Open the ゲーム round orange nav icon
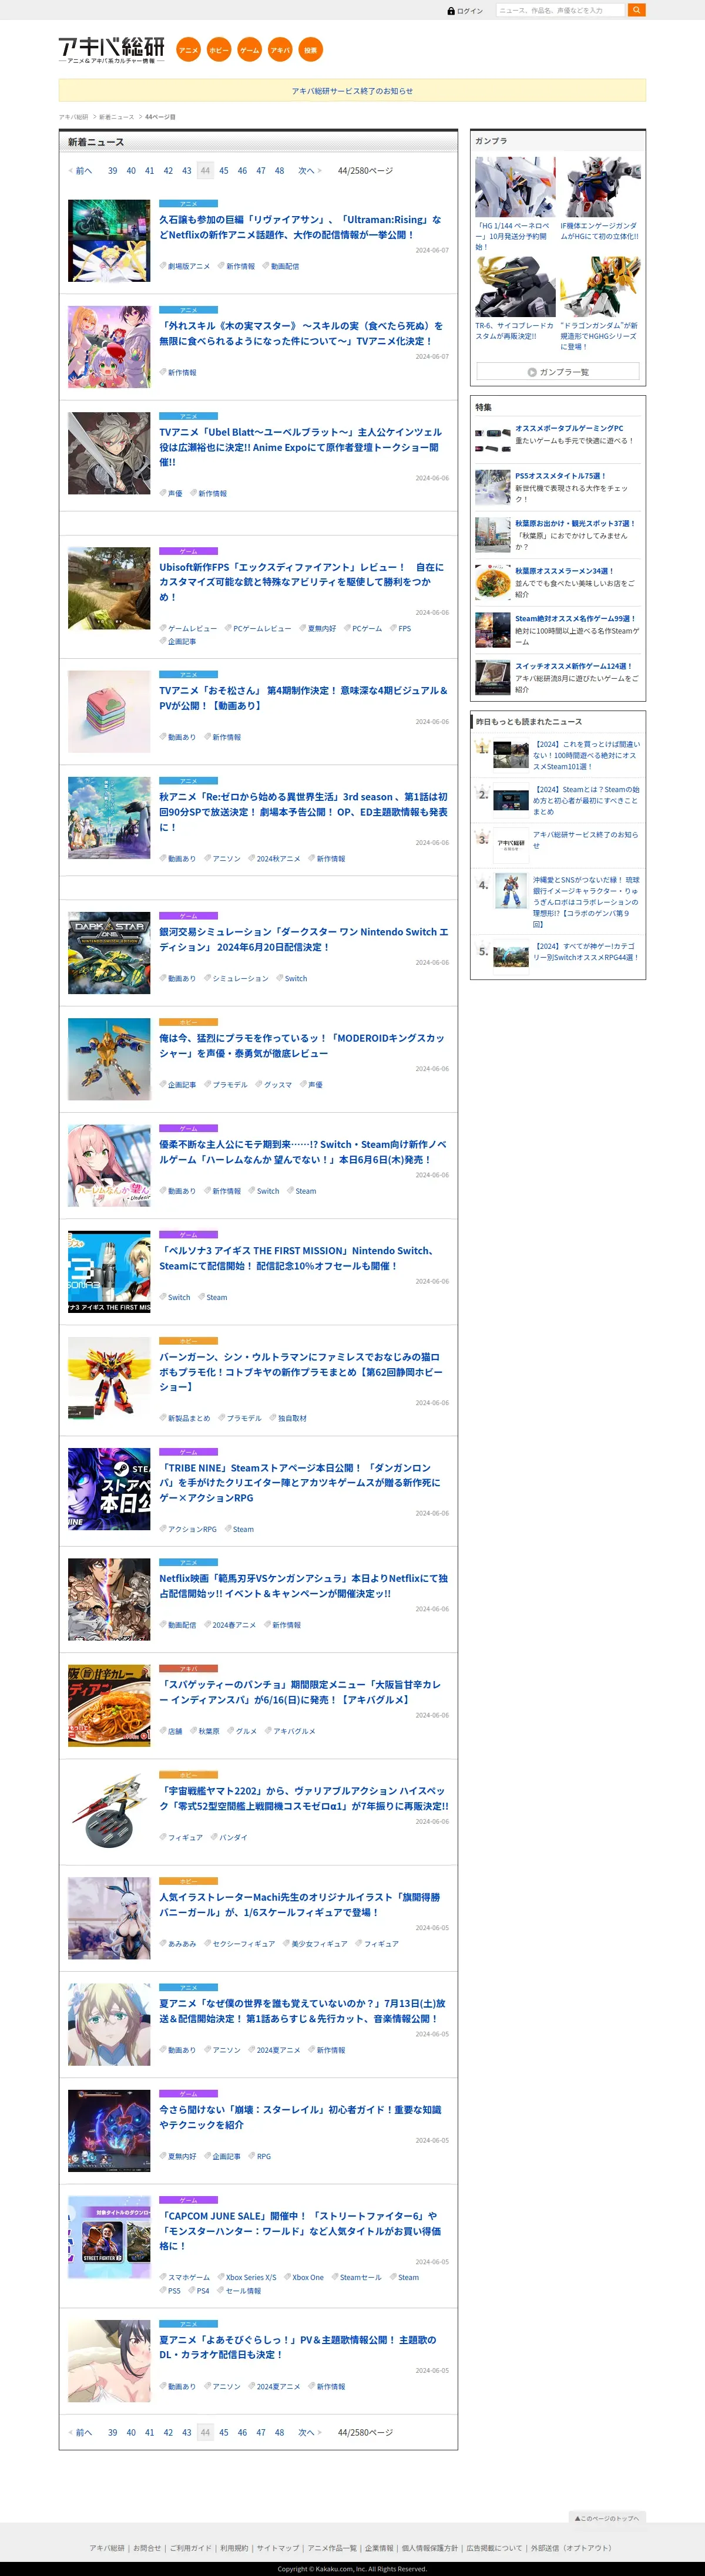 point(249,50)
